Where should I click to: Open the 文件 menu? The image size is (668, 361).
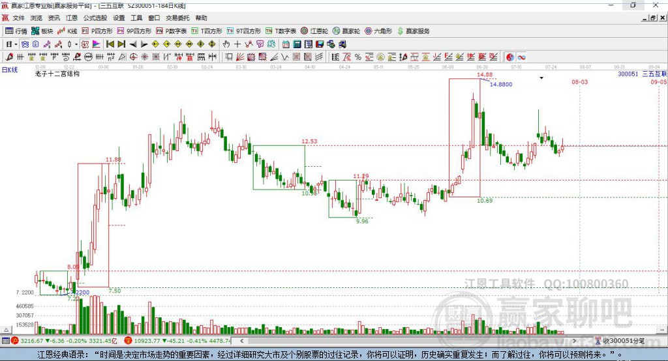(18, 18)
